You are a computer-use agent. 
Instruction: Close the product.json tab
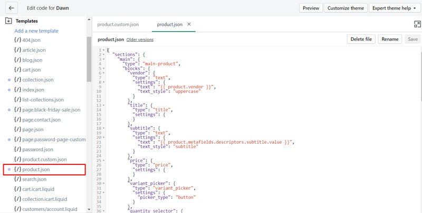(x=189, y=24)
